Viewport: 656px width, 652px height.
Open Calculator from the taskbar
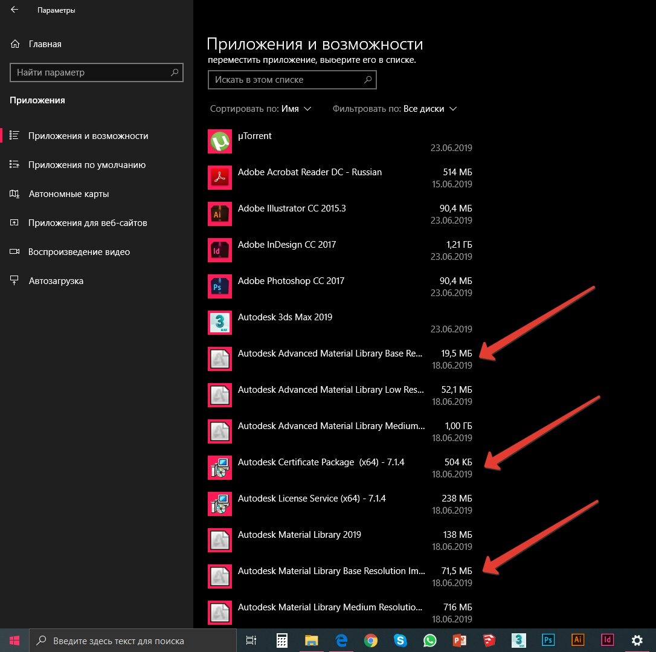[x=282, y=641]
